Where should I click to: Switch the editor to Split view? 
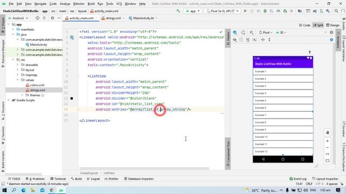(318, 25)
